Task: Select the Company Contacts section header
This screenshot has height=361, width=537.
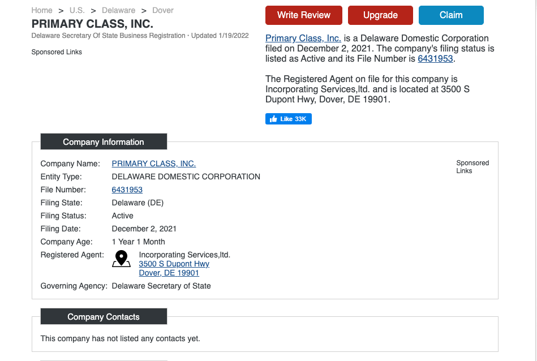Action: tap(104, 316)
